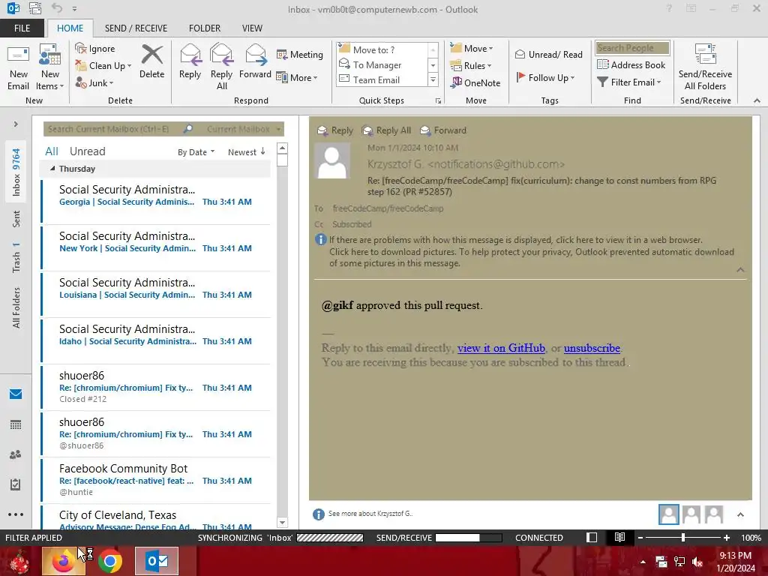Screen dimensions: 768x576
Task: Open the New Items menu
Action: click(50, 67)
